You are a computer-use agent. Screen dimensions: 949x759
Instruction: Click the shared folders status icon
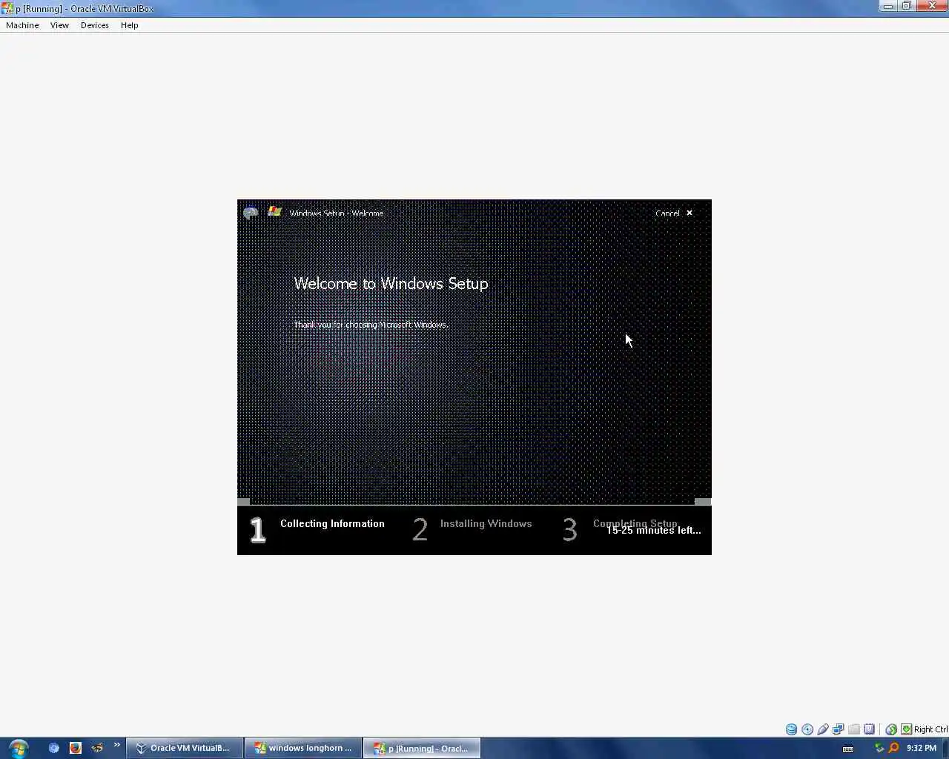(854, 729)
